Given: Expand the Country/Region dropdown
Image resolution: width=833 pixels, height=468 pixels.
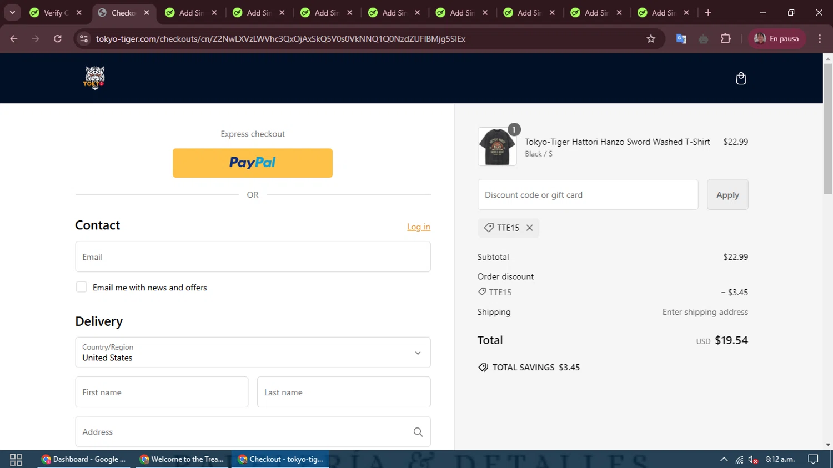Looking at the screenshot, I should point(253,353).
